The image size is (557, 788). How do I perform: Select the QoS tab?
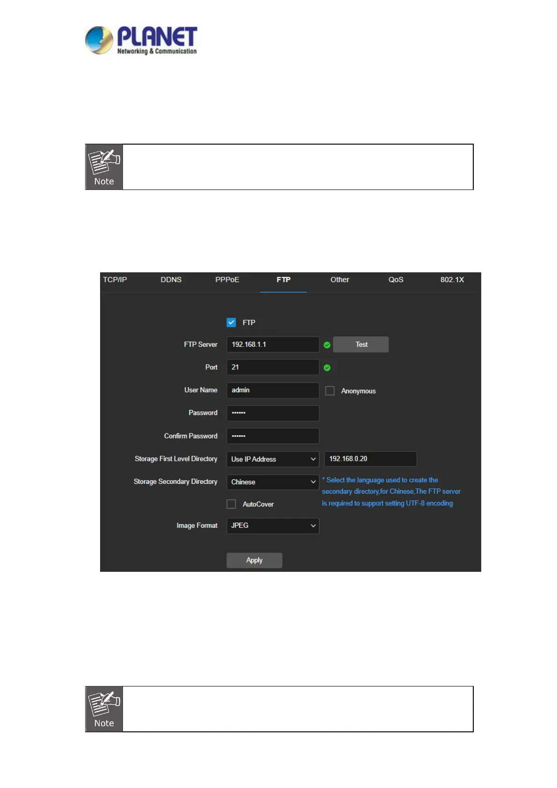(x=396, y=280)
